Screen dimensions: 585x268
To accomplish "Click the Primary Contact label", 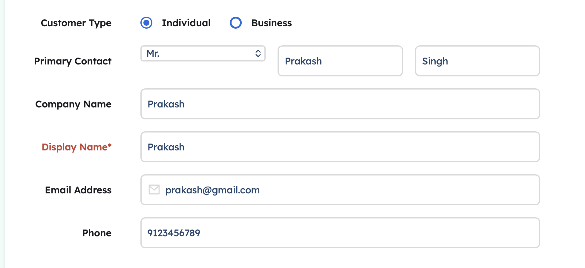I will pyautogui.click(x=73, y=61).
